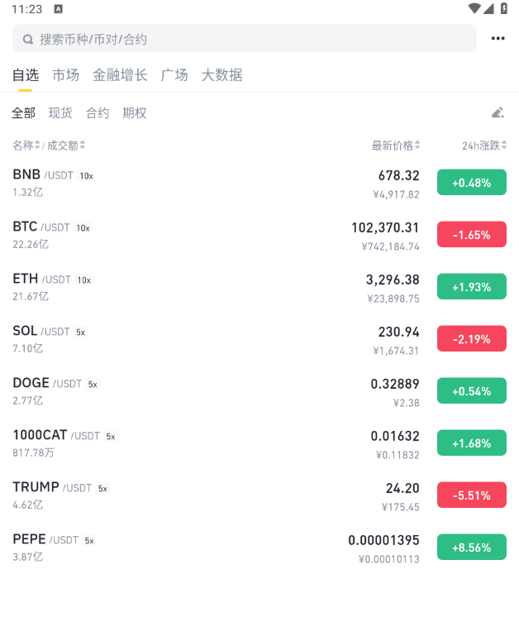This screenshot has width=519, height=622.
Task: Open the three-dot more options menu
Action: (498, 39)
